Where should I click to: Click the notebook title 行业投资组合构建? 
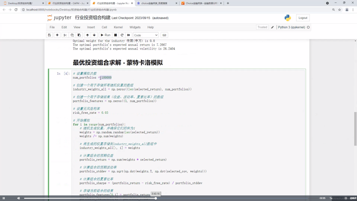(x=93, y=18)
